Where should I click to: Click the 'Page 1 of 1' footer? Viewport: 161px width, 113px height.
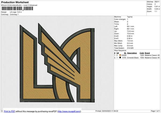tap(155, 111)
